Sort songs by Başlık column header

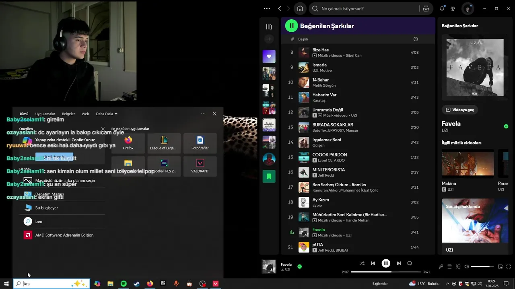303,39
